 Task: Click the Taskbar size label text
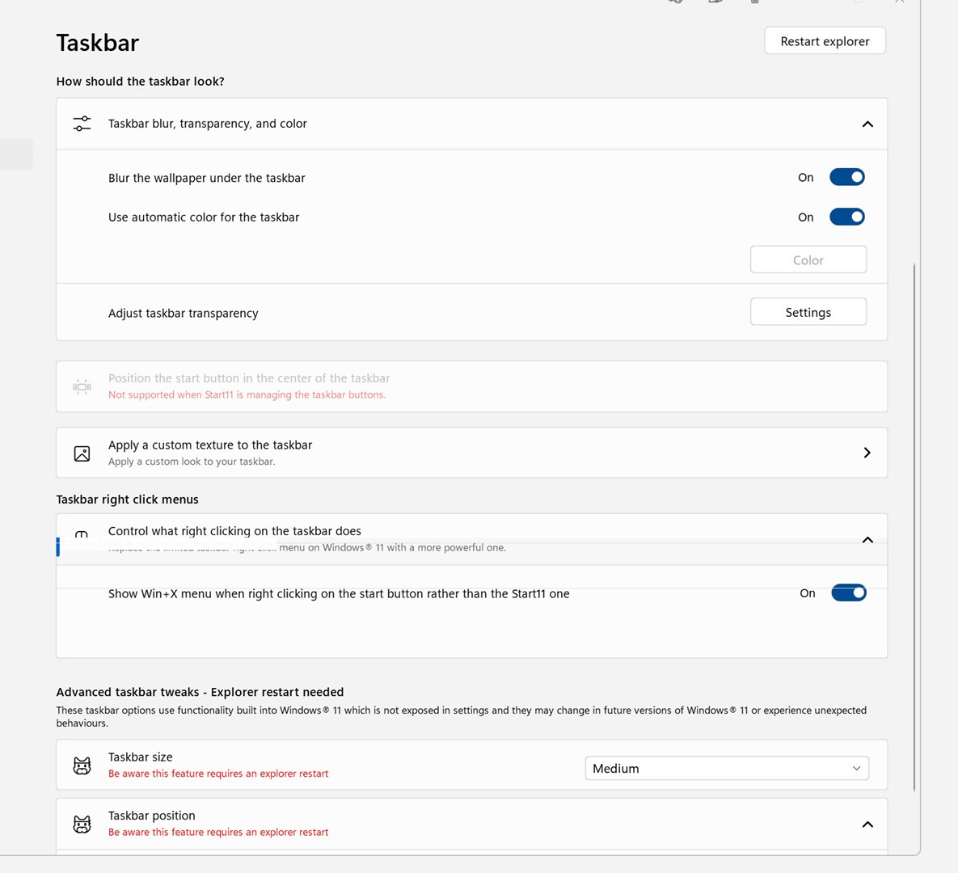141,757
